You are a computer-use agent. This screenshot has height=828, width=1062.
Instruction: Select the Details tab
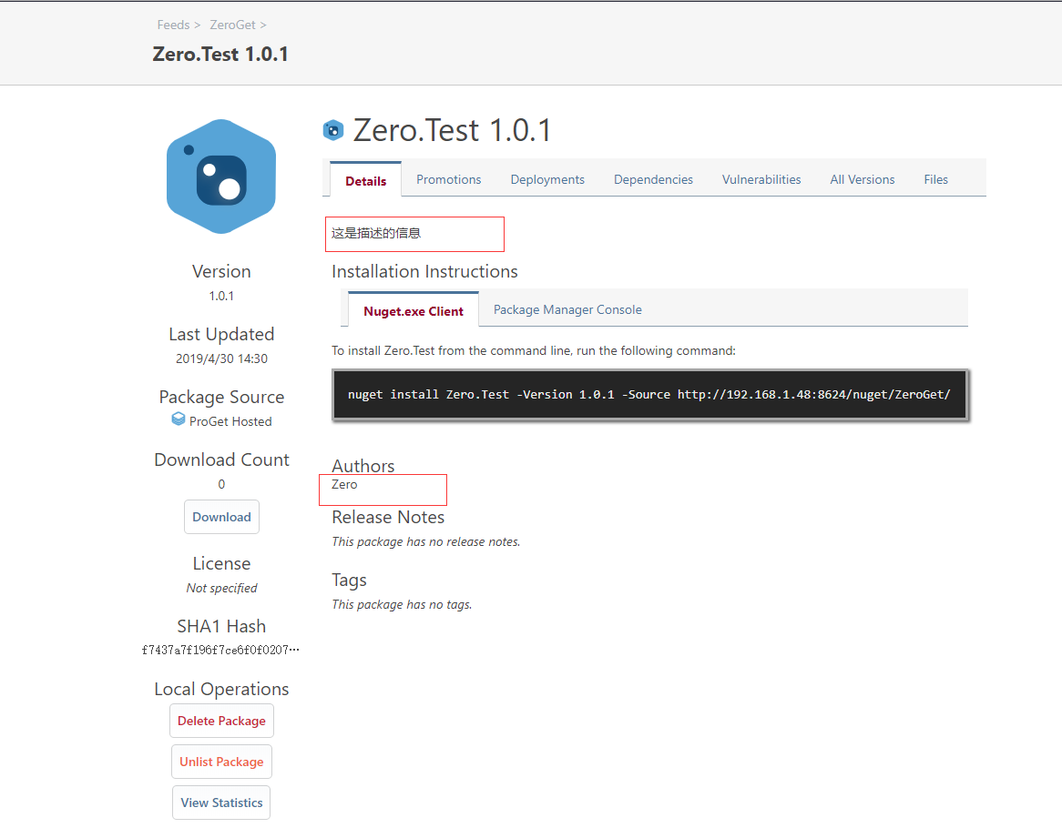[x=366, y=181]
